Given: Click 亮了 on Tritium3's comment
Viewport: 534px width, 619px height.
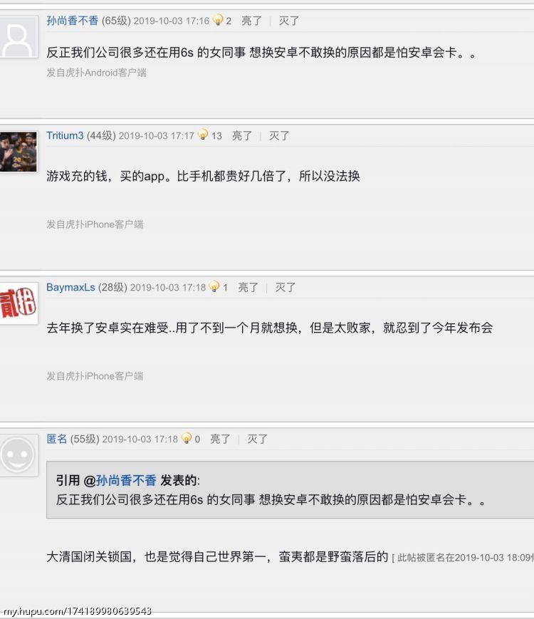Looking at the screenshot, I should pyautogui.click(x=242, y=136).
